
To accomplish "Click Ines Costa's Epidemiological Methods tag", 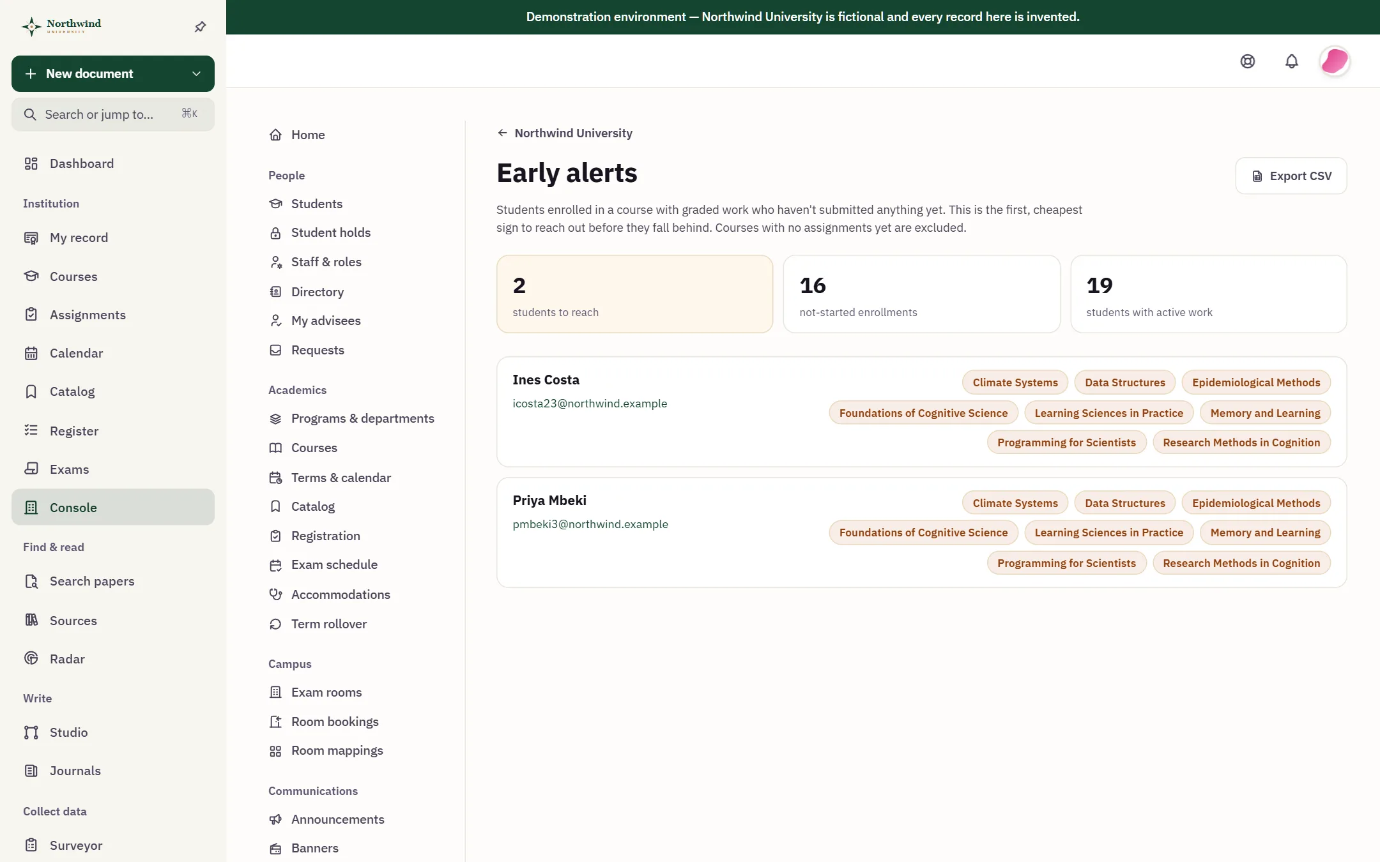I will pyautogui.click(x=1255, y=382).
